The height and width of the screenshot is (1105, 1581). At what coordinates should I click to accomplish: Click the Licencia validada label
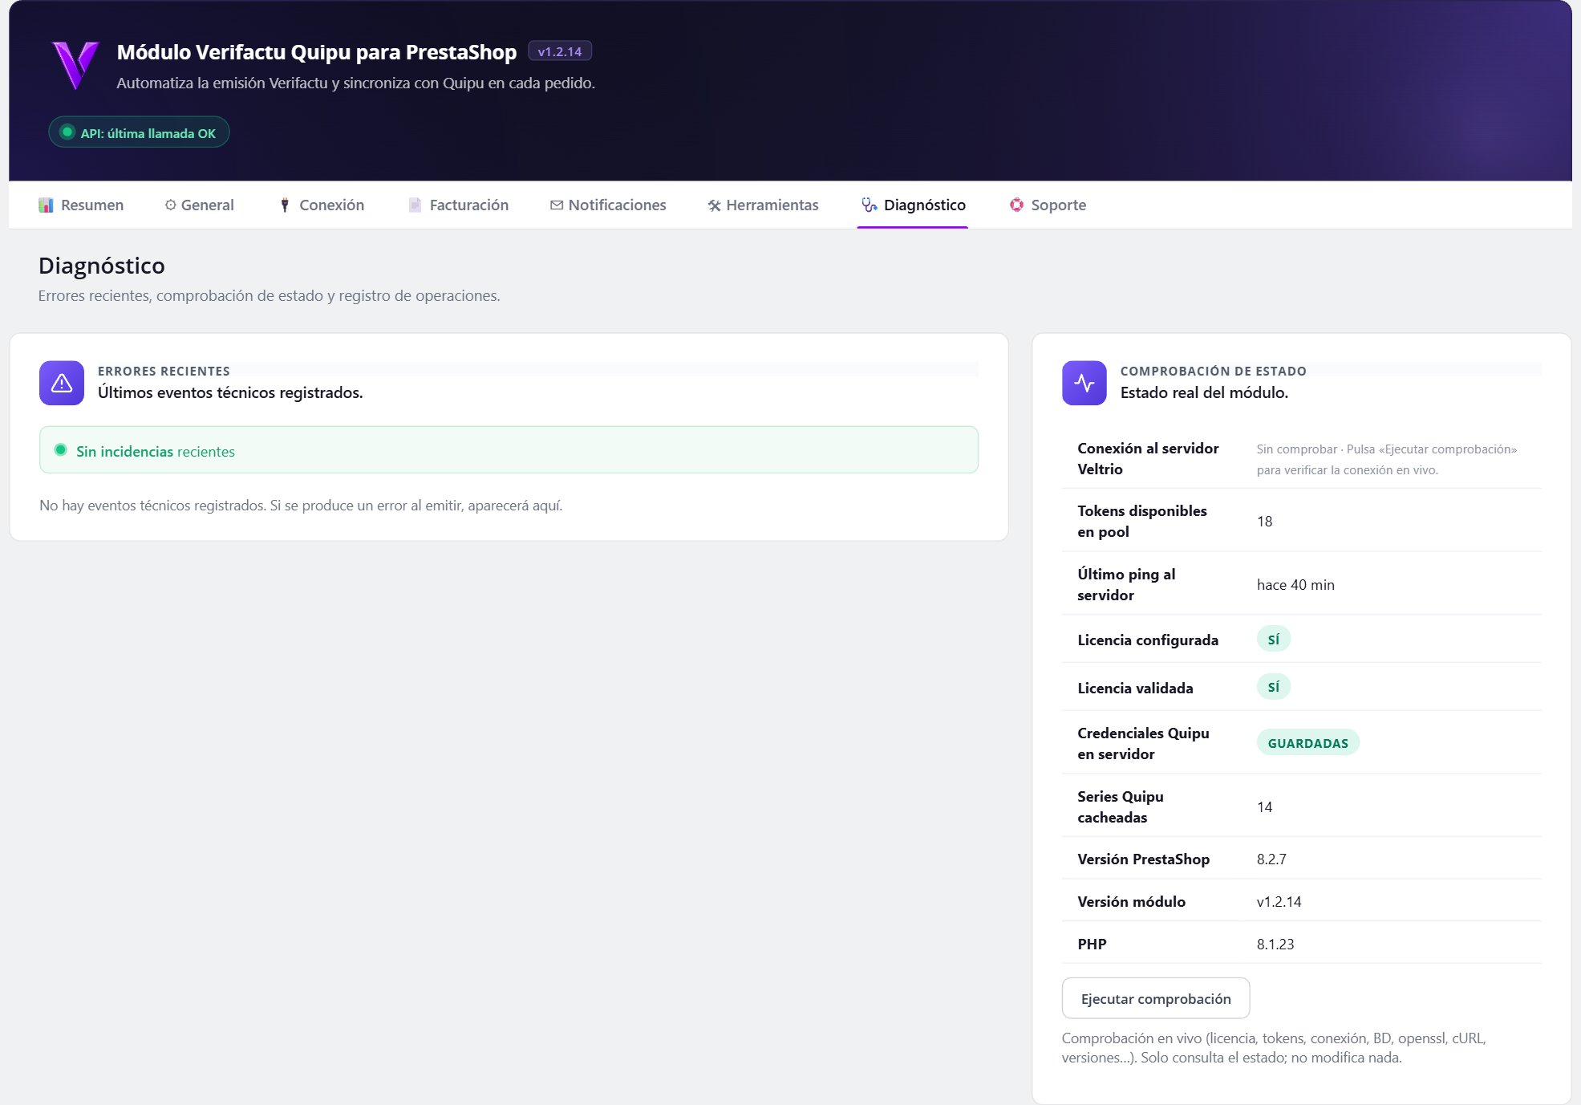click(x=1135, y=688)
